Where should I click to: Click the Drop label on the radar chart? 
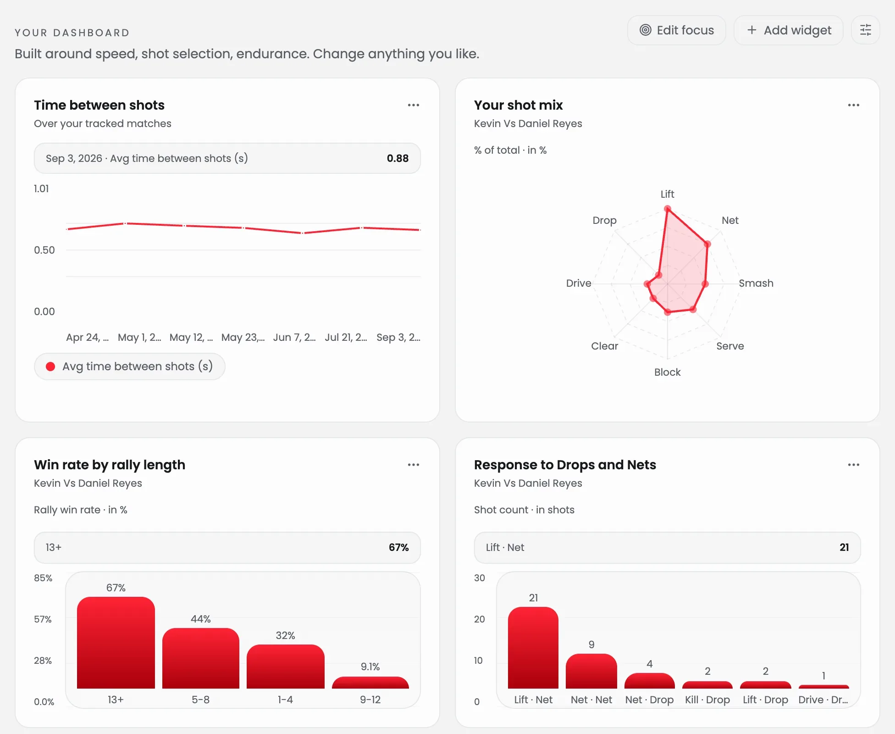coord(604,220)
